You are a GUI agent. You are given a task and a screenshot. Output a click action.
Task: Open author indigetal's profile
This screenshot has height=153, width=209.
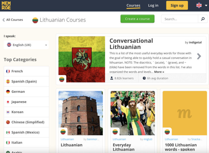[195, 42]
